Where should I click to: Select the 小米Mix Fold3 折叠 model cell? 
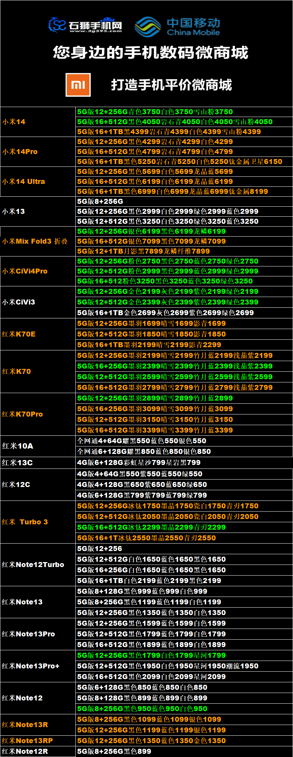click(x=35, y=241)
